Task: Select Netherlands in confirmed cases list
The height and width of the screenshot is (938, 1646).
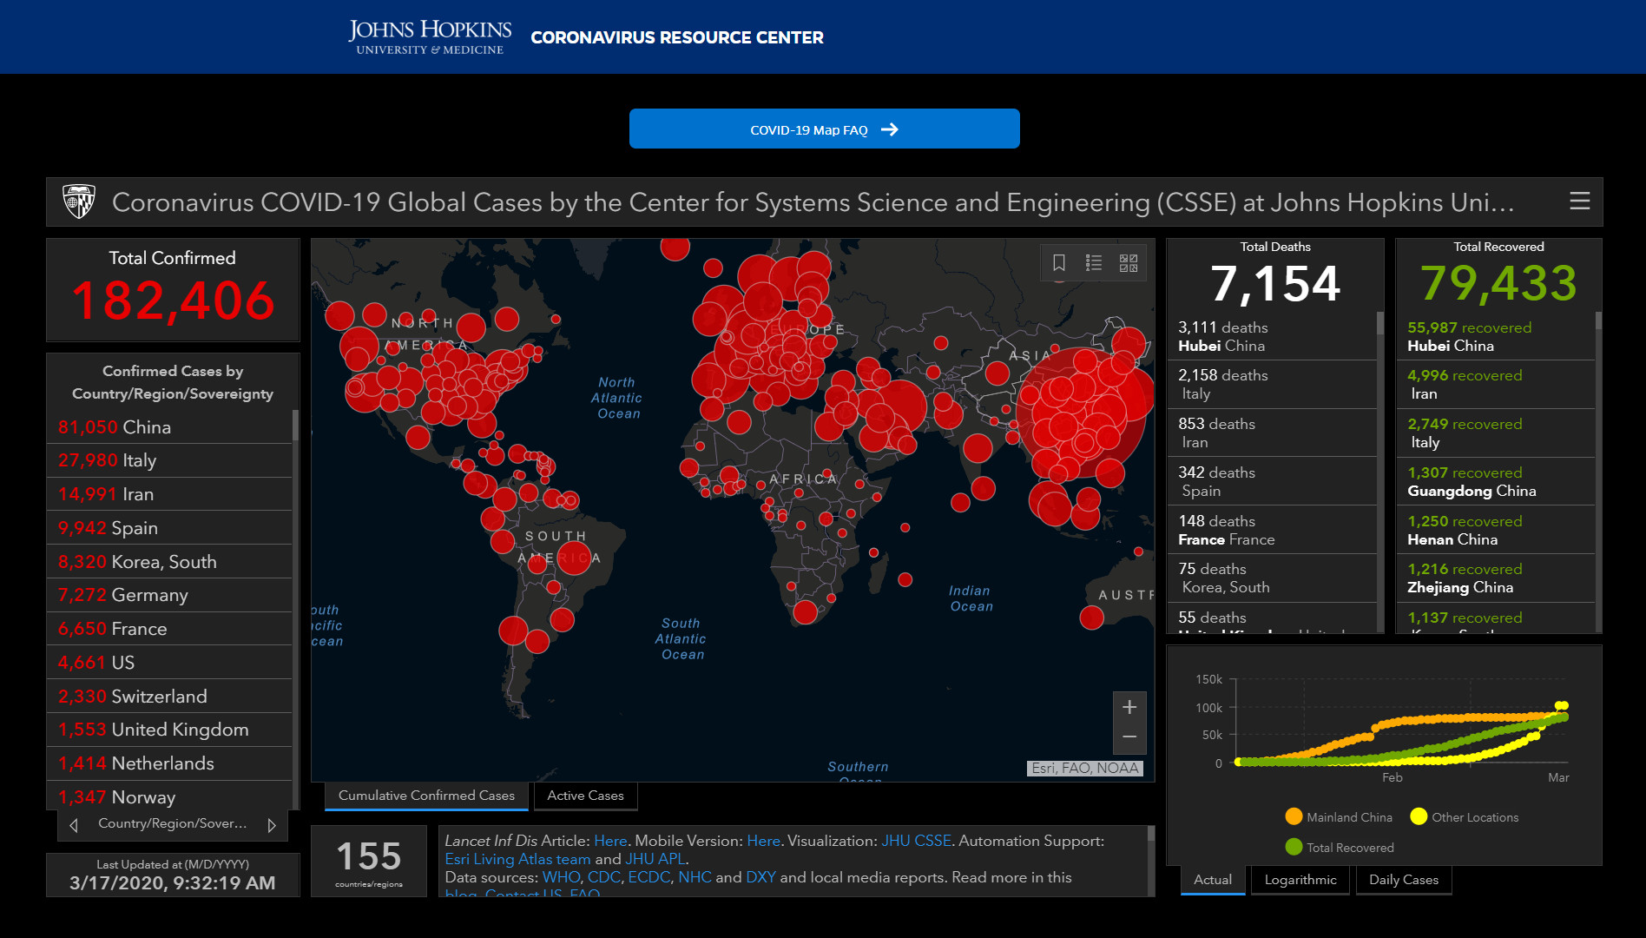Action: pyautogui.click(x=169, y=763)
